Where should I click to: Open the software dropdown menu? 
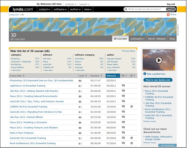(x=60, y=10)
